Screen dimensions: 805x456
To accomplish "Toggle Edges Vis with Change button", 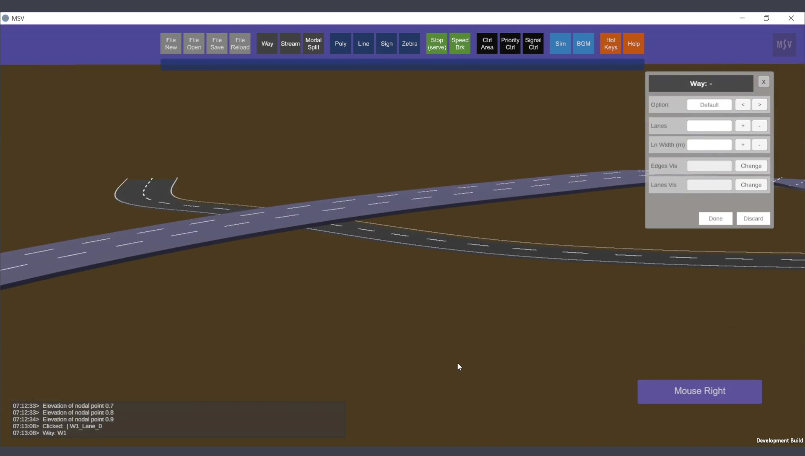I will click(x=751, y=166).
